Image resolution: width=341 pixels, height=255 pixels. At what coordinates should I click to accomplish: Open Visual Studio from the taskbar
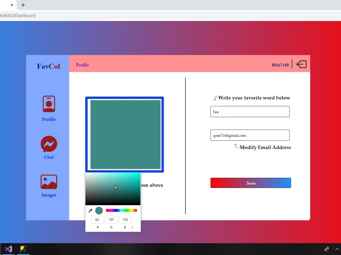[9, 249]
